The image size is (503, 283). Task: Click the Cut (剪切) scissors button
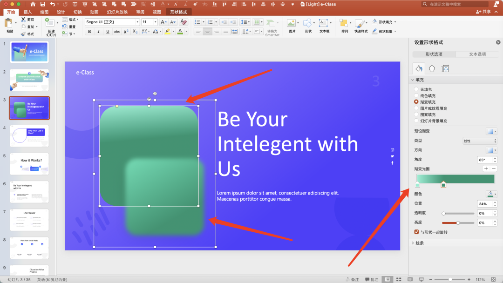pyautogui.click(x=27, y=20)
